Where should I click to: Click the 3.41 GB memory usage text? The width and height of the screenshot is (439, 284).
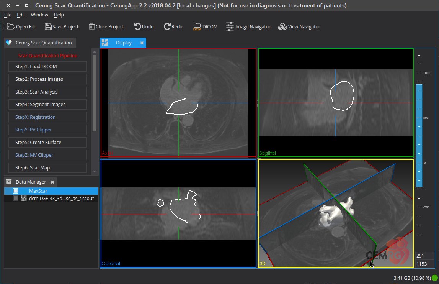[412, 278]
